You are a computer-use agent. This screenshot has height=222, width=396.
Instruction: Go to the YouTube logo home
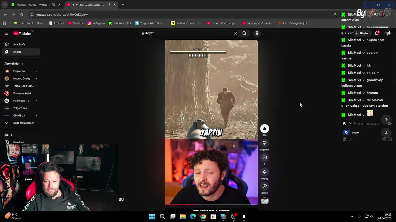pos(22,33)
